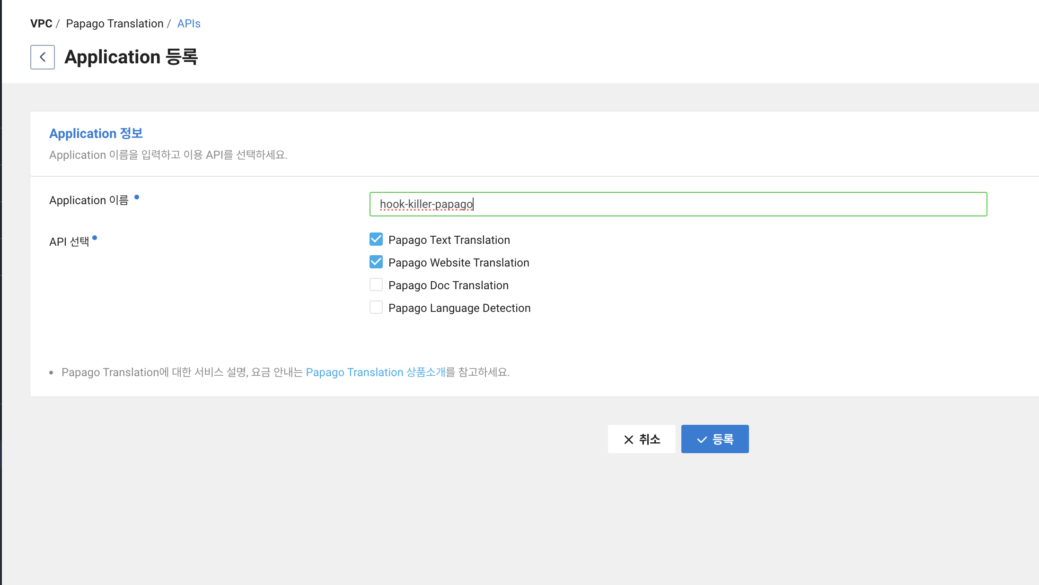The width and height of the screenshot is (1039, 585).
Task: Go to Papago Translation breadcrumb
Action: point(114,24)
